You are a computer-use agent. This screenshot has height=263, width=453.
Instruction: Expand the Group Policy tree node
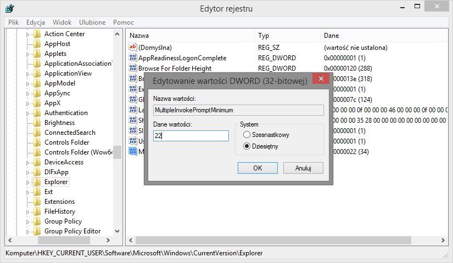[28, 222]
